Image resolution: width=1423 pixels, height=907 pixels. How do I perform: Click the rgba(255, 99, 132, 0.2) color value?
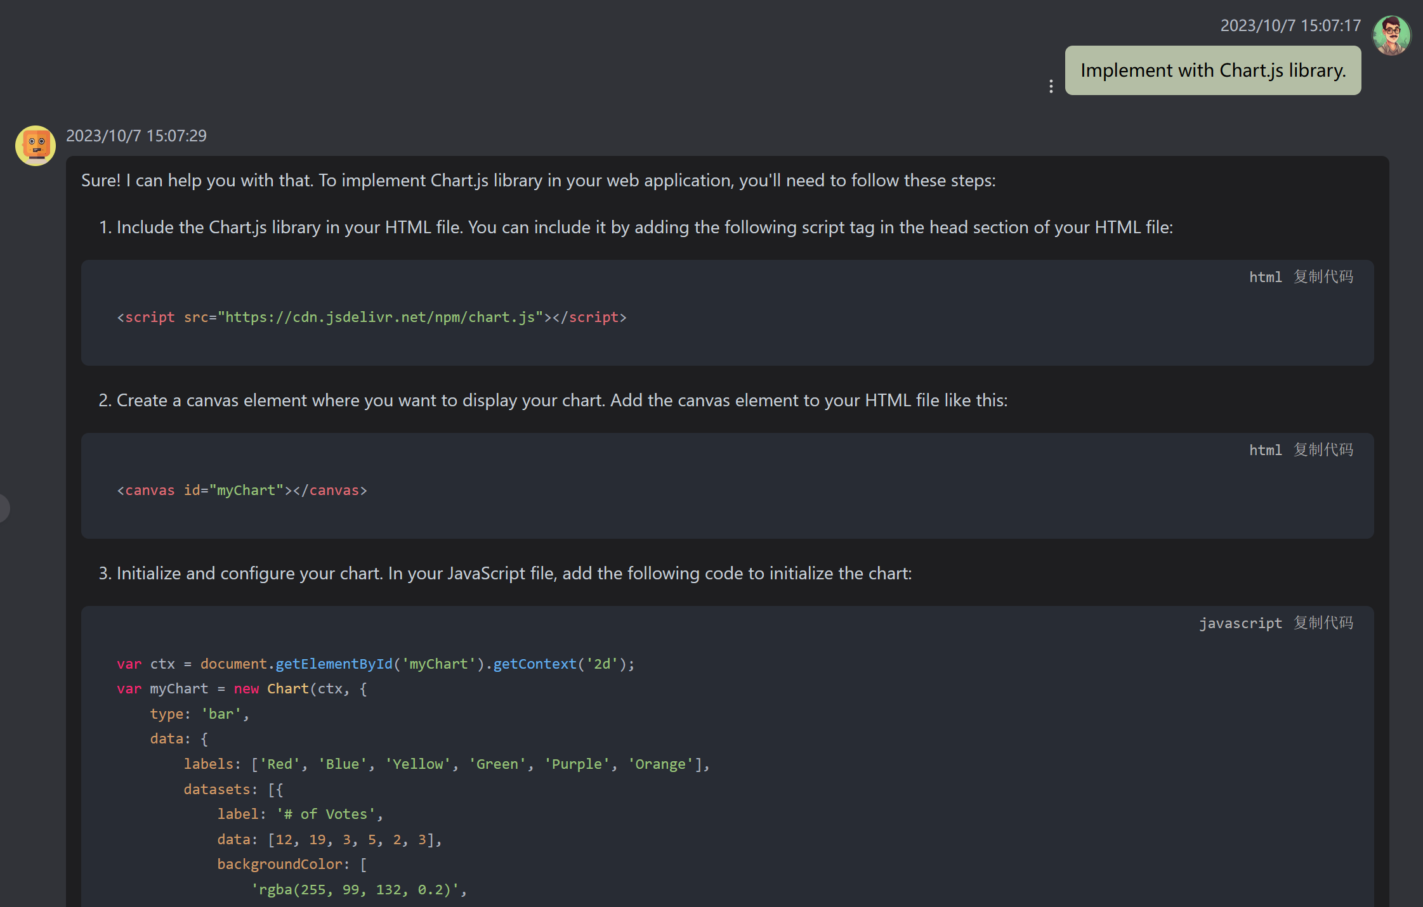click(358, 889)
